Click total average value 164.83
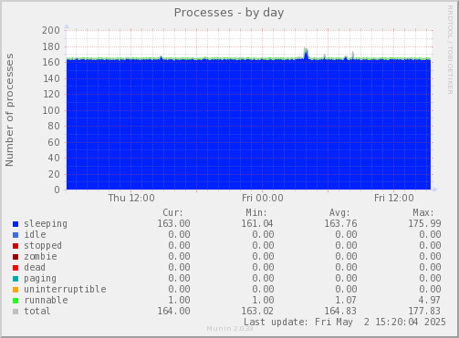The width and height of the screenshot is (459, 338). (x=340, y=311)
